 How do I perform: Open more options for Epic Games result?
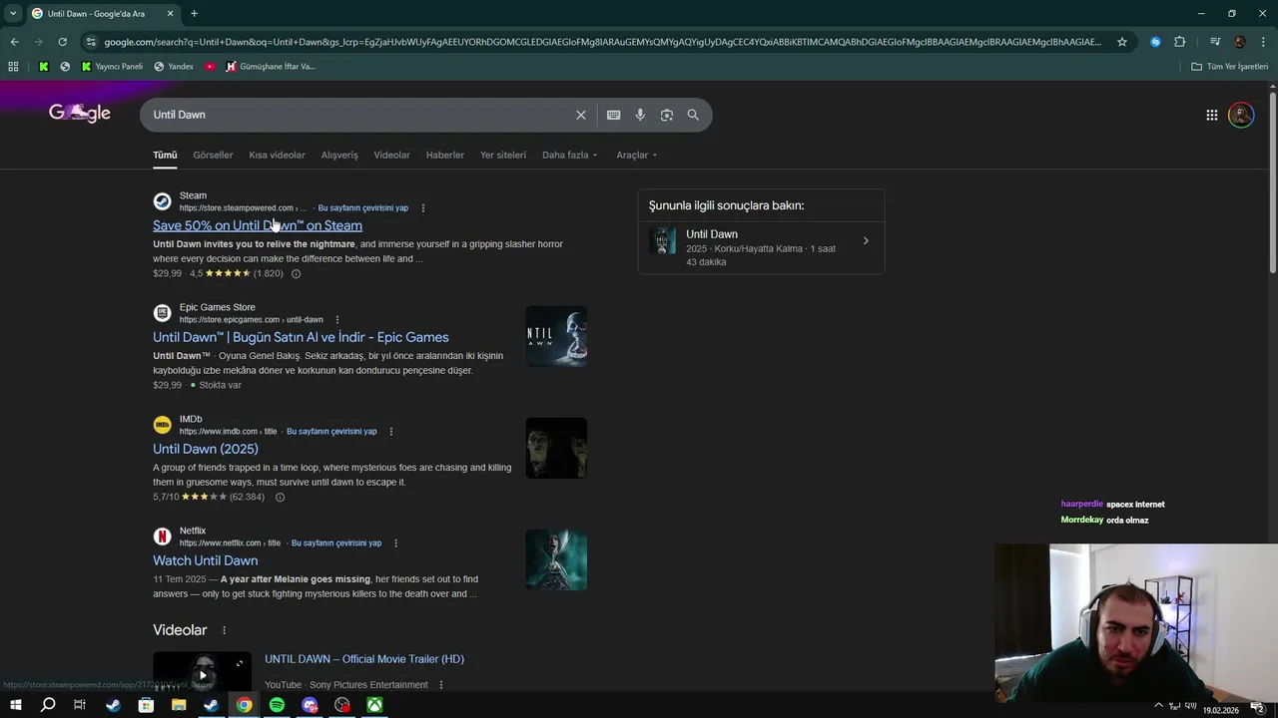click(337, 320)
